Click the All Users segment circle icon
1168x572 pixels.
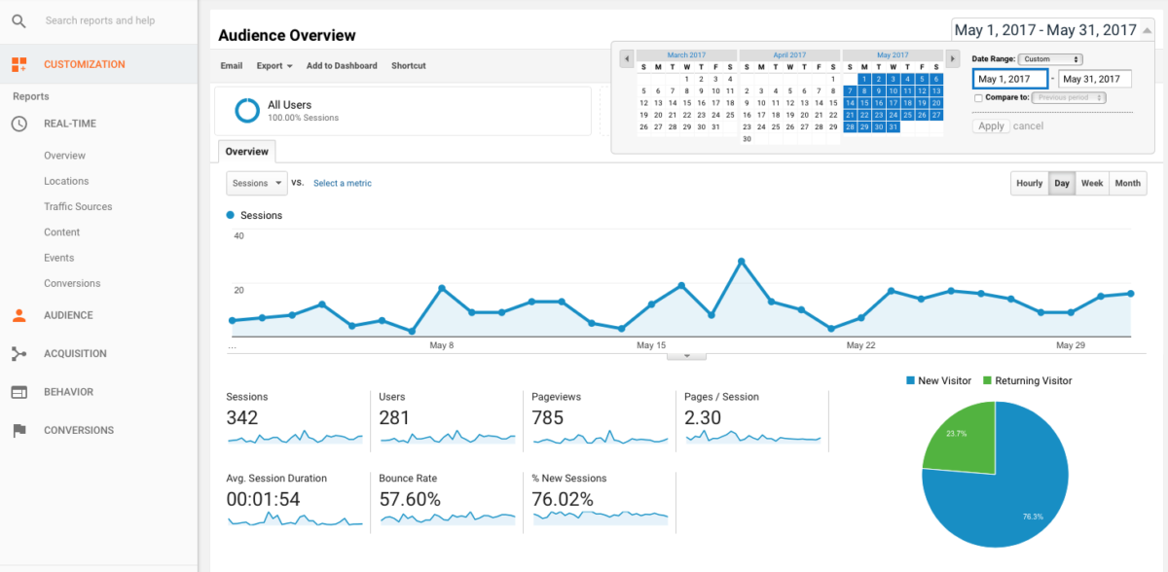pyautogui.click(x=246, y=110)
